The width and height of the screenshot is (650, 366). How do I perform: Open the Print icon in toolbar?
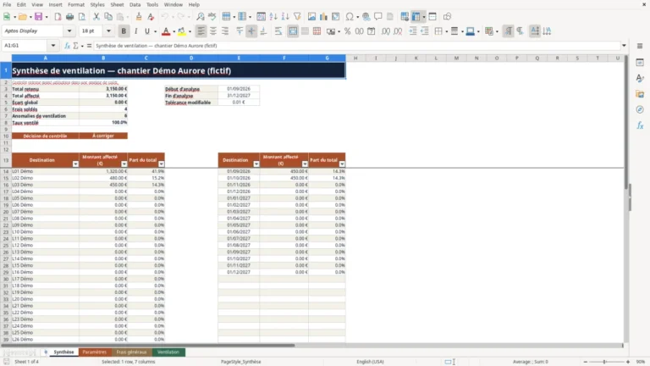tap(69, 17)
